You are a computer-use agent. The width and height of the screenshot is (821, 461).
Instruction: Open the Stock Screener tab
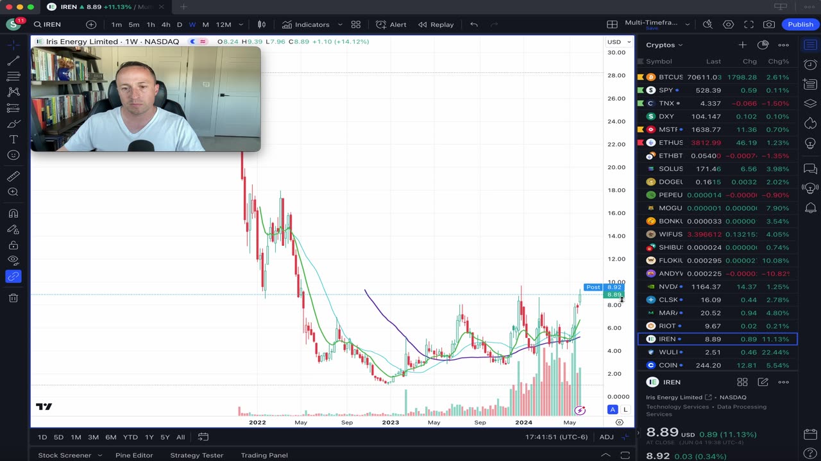pyautogui.click(x=64, y=455)
